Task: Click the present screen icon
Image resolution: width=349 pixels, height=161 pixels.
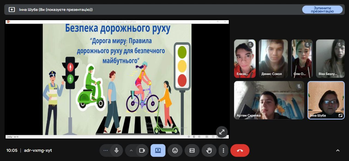Action: point(158,150)
